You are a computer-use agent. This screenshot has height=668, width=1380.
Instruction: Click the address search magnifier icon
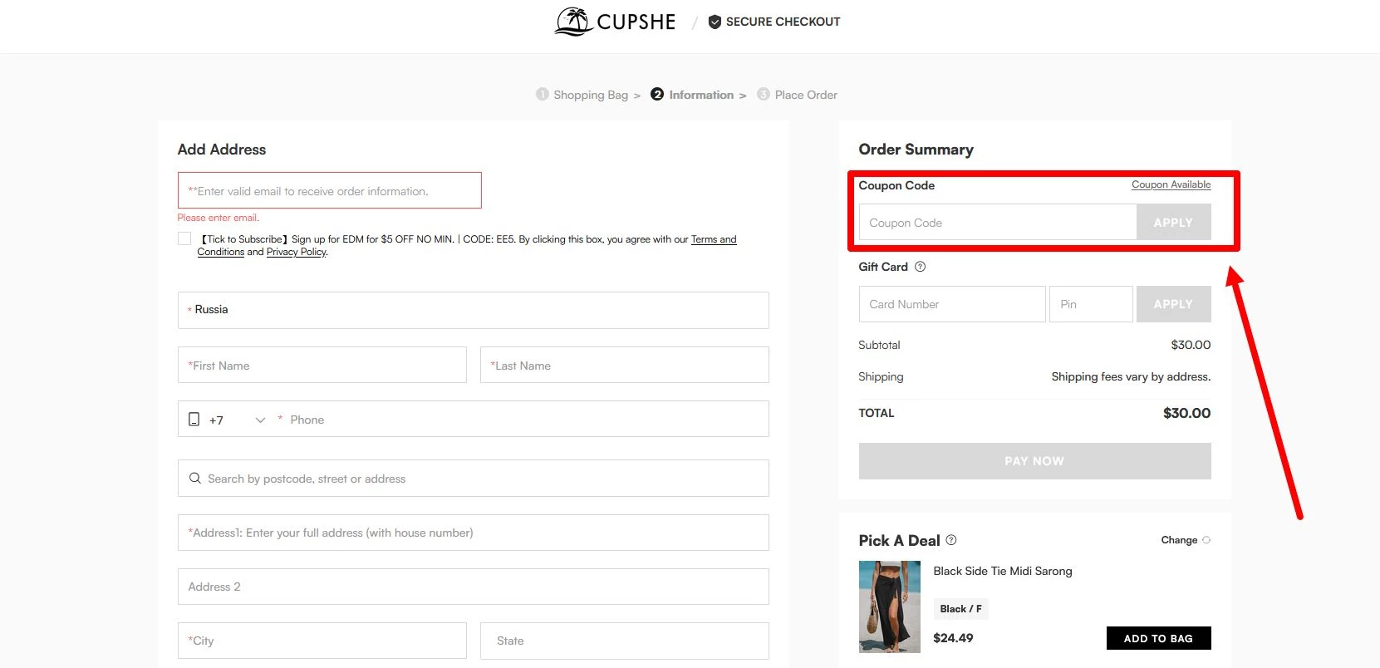pos(195,479)
